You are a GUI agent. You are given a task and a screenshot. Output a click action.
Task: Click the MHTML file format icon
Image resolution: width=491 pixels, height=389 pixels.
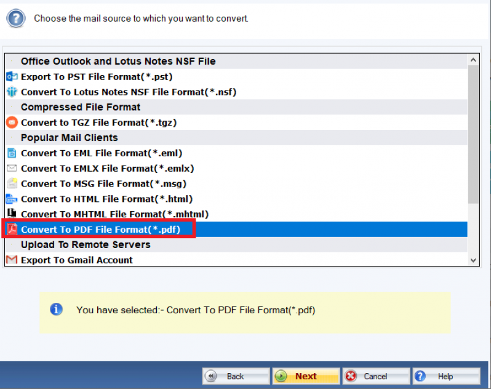pos(12,213)
